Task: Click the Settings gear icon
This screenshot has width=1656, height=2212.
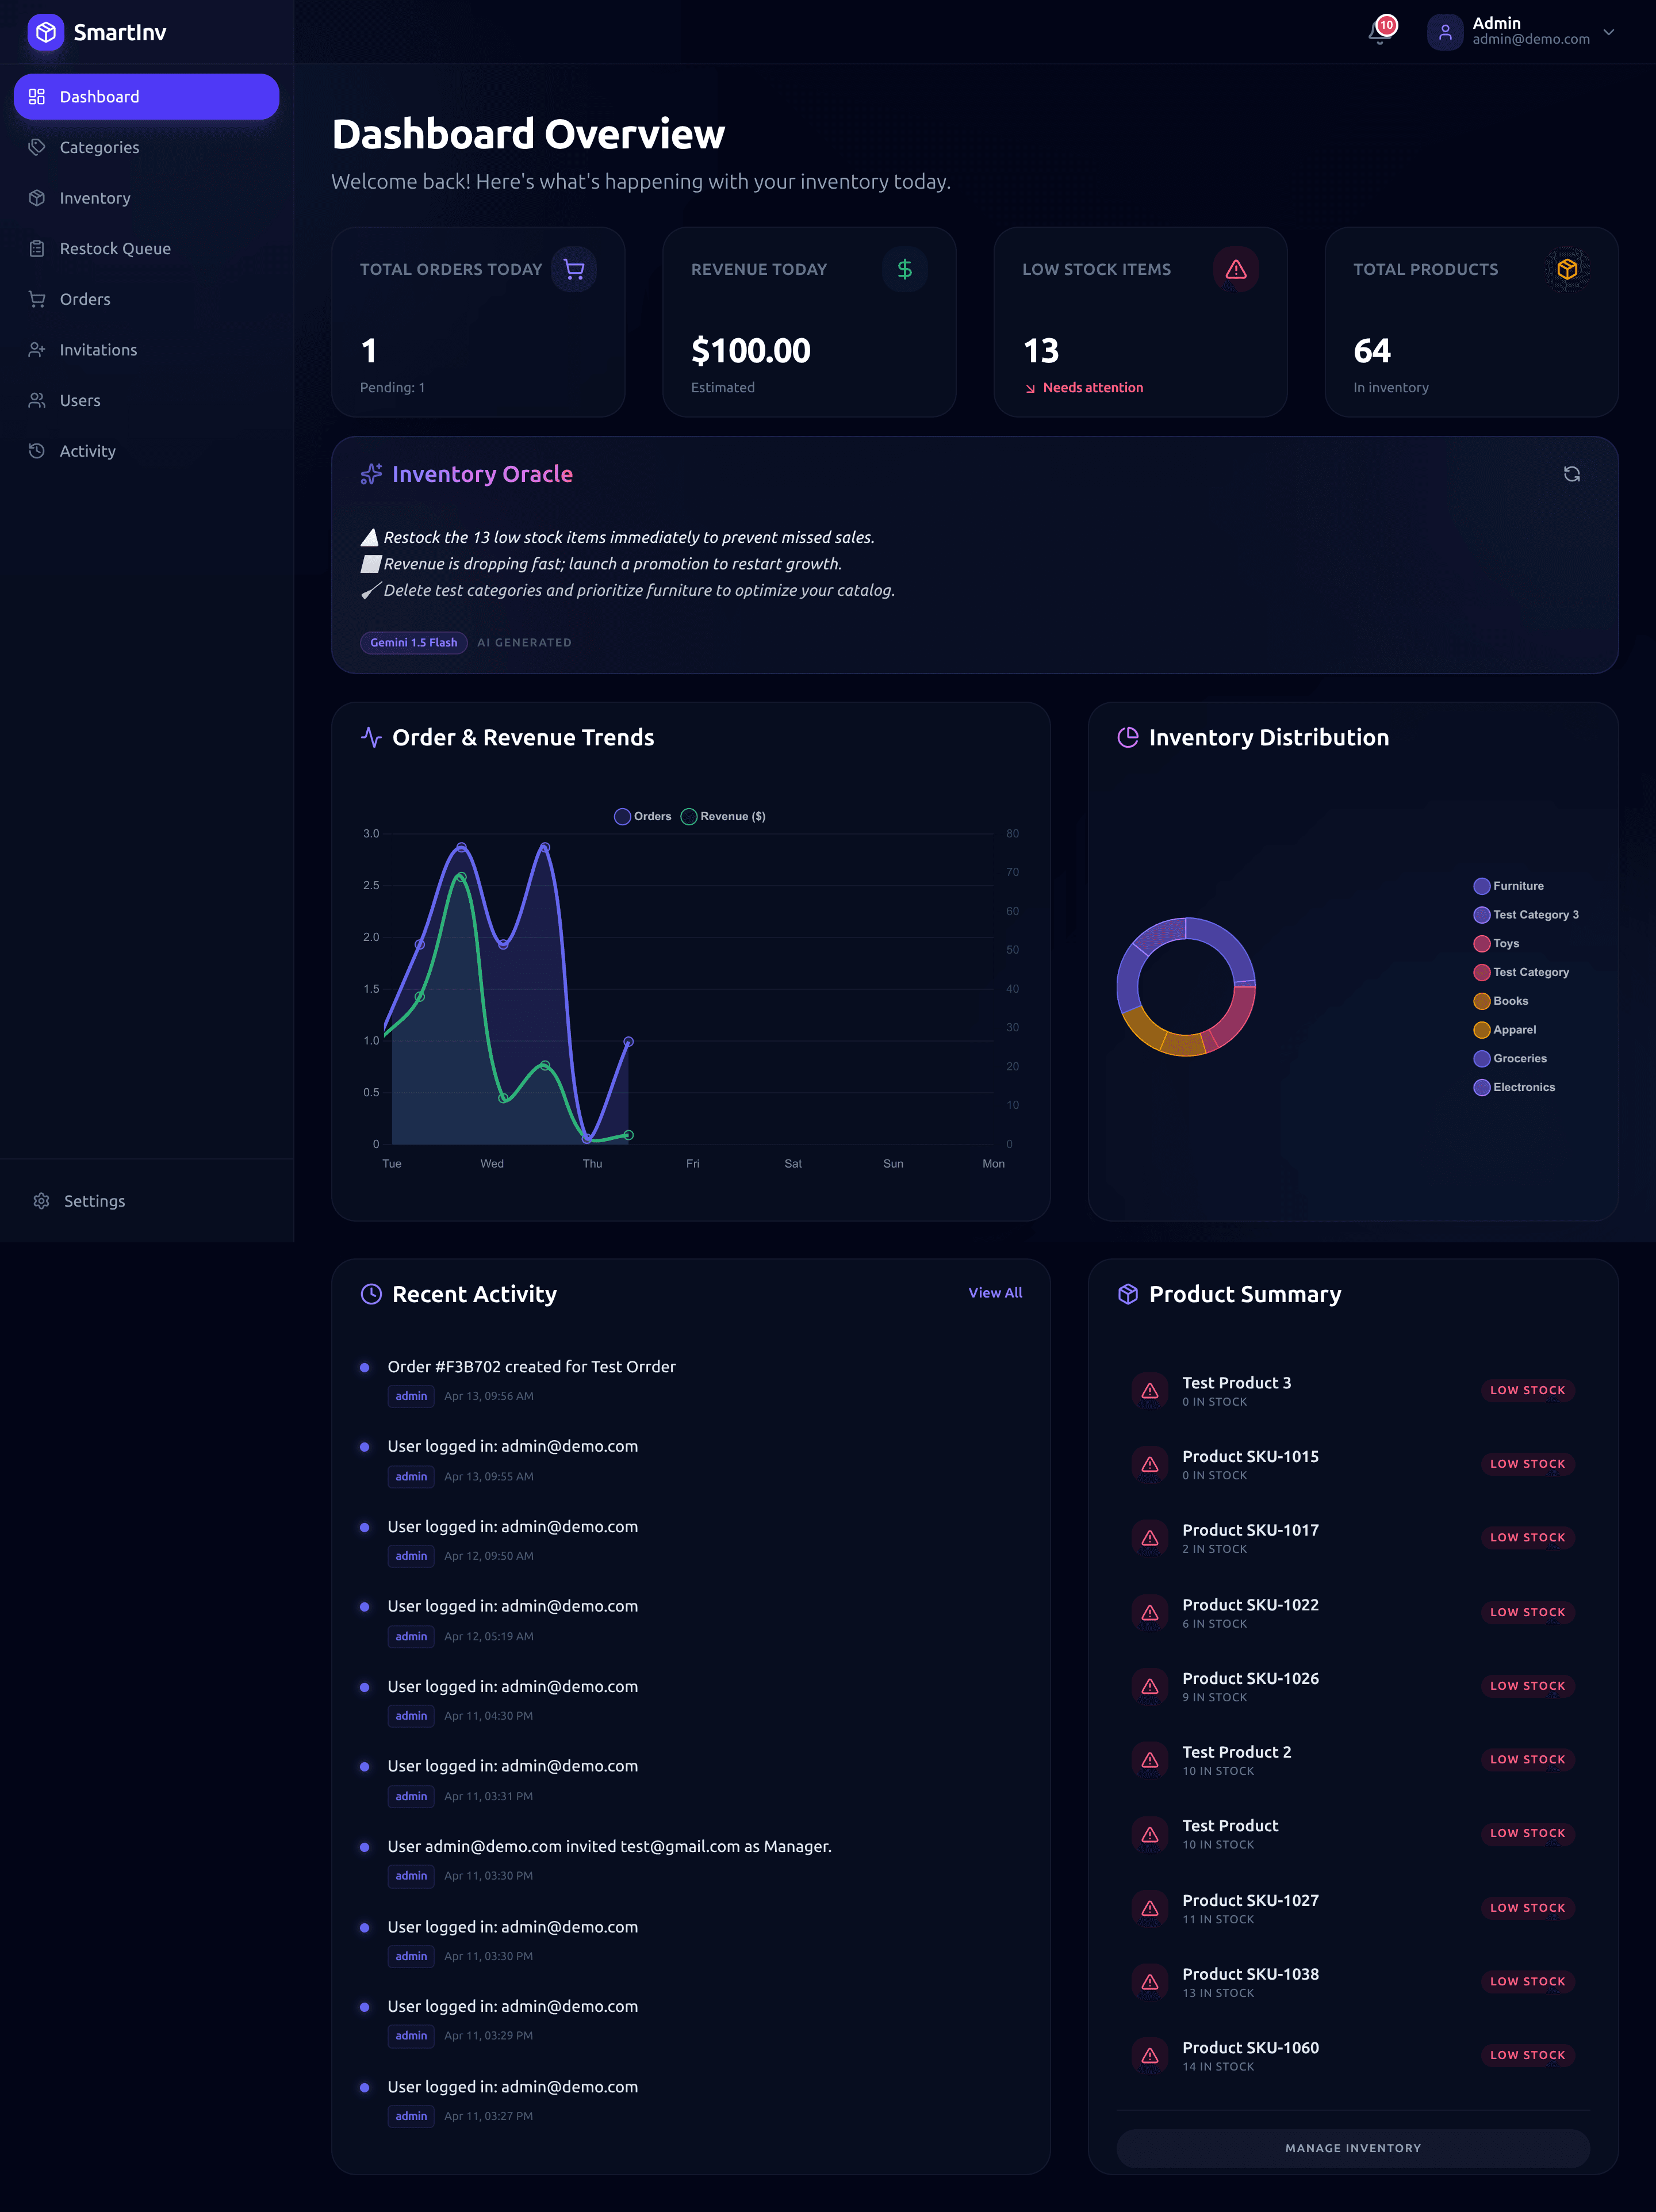Action: point(41,1201)
